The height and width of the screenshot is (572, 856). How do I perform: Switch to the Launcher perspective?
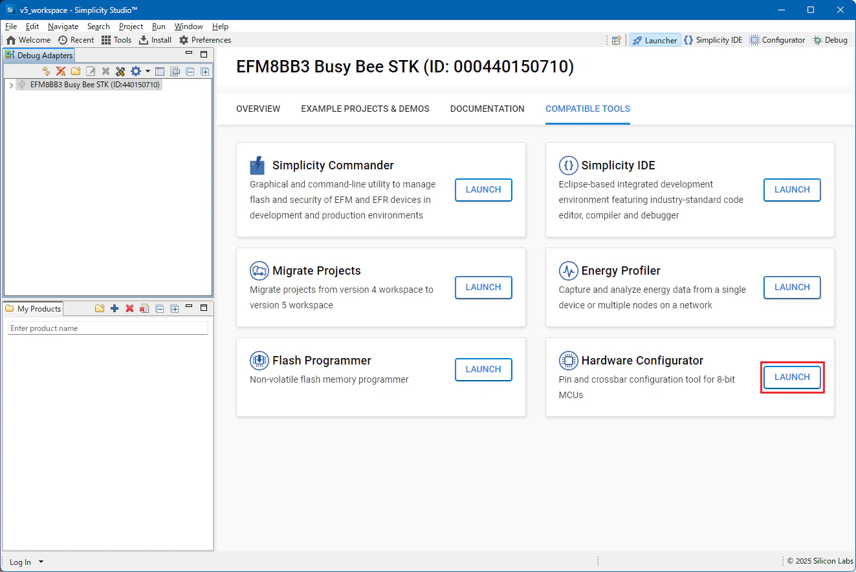tap(655, 40)
